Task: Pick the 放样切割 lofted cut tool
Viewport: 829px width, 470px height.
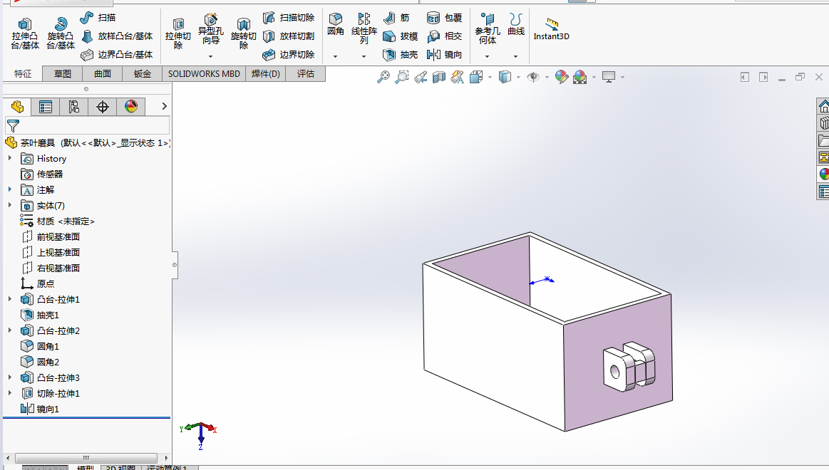Action: pyautogui.click(x=289, y=36)
